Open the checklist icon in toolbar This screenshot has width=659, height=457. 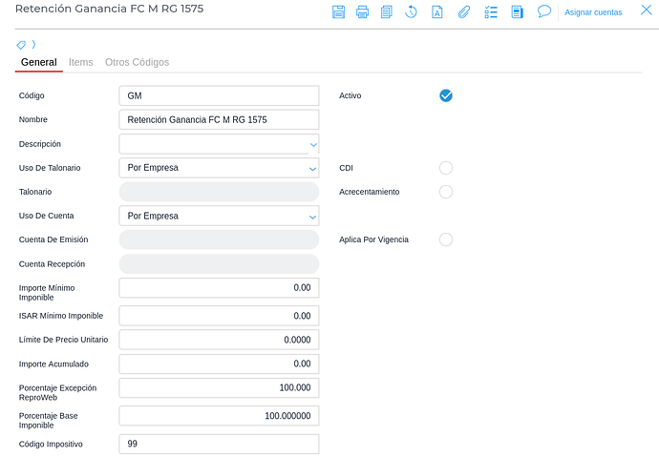coord(491,12)
